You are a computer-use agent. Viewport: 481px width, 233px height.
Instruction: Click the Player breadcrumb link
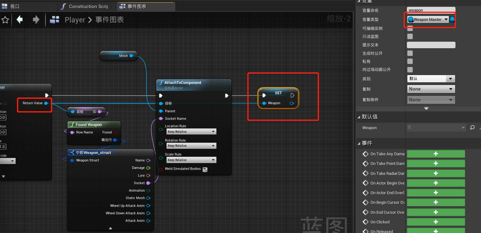75,20
